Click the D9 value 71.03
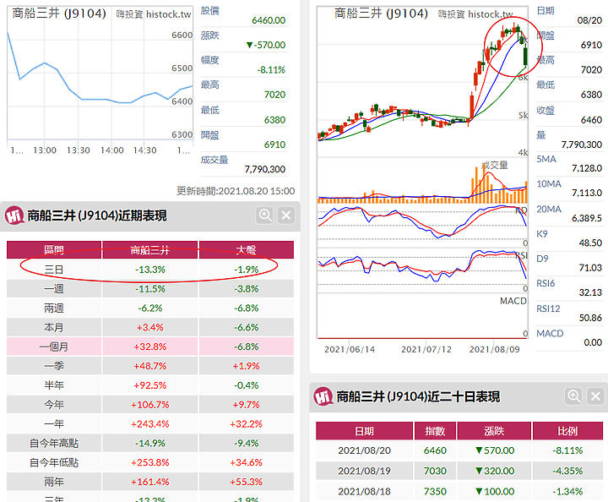 click(590, 268)
